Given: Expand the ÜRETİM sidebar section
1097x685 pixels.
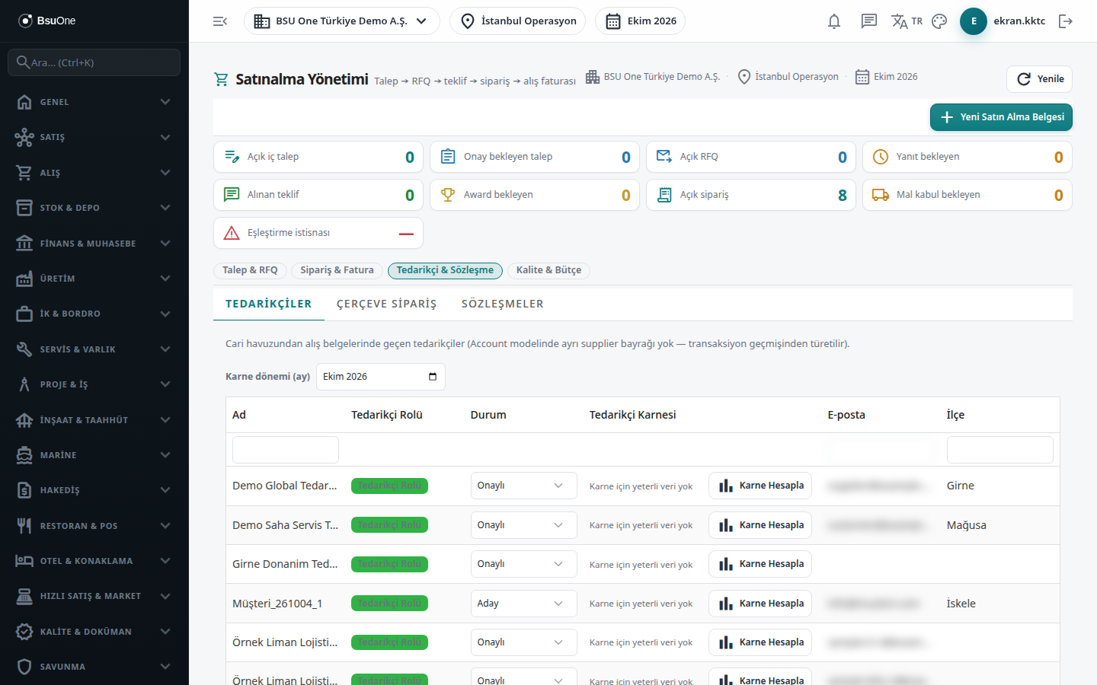Looking at the screenshot, I should [94, 279].
